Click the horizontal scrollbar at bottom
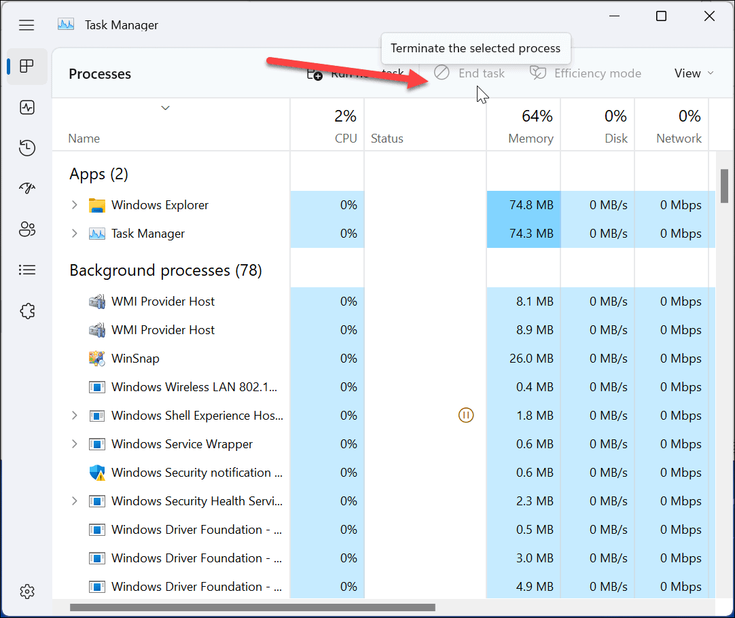 (251, 607)
